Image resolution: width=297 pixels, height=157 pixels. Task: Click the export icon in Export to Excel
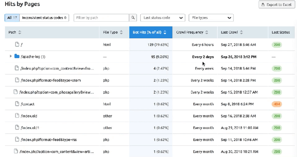pyautogui.click(x=263, y=4)
